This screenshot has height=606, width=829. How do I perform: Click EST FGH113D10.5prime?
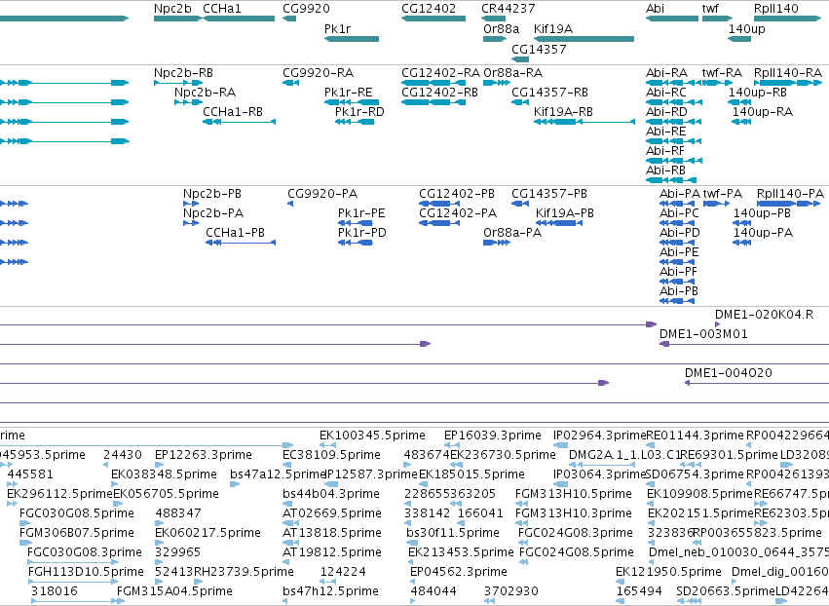coord(73,583)
